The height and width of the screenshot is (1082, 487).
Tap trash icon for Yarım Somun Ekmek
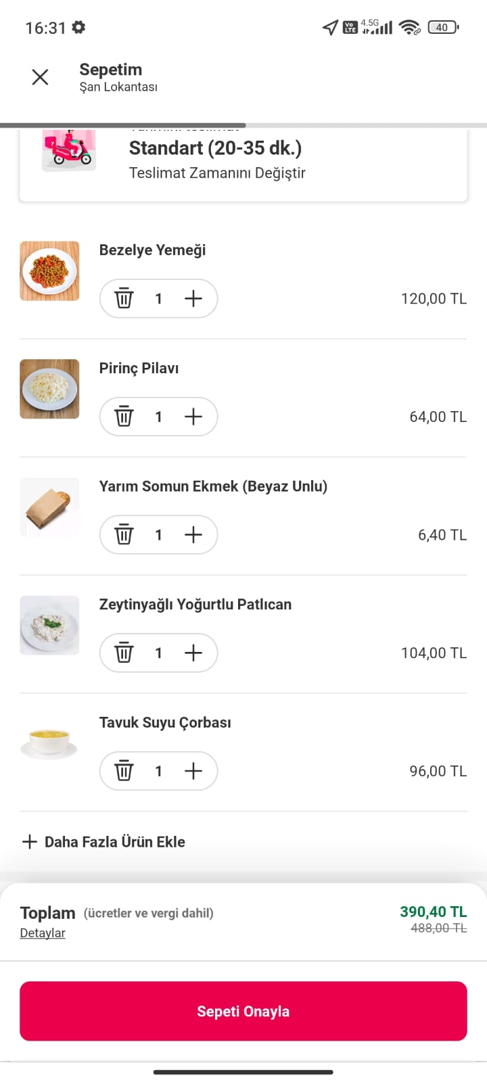(x=124, y=535)
